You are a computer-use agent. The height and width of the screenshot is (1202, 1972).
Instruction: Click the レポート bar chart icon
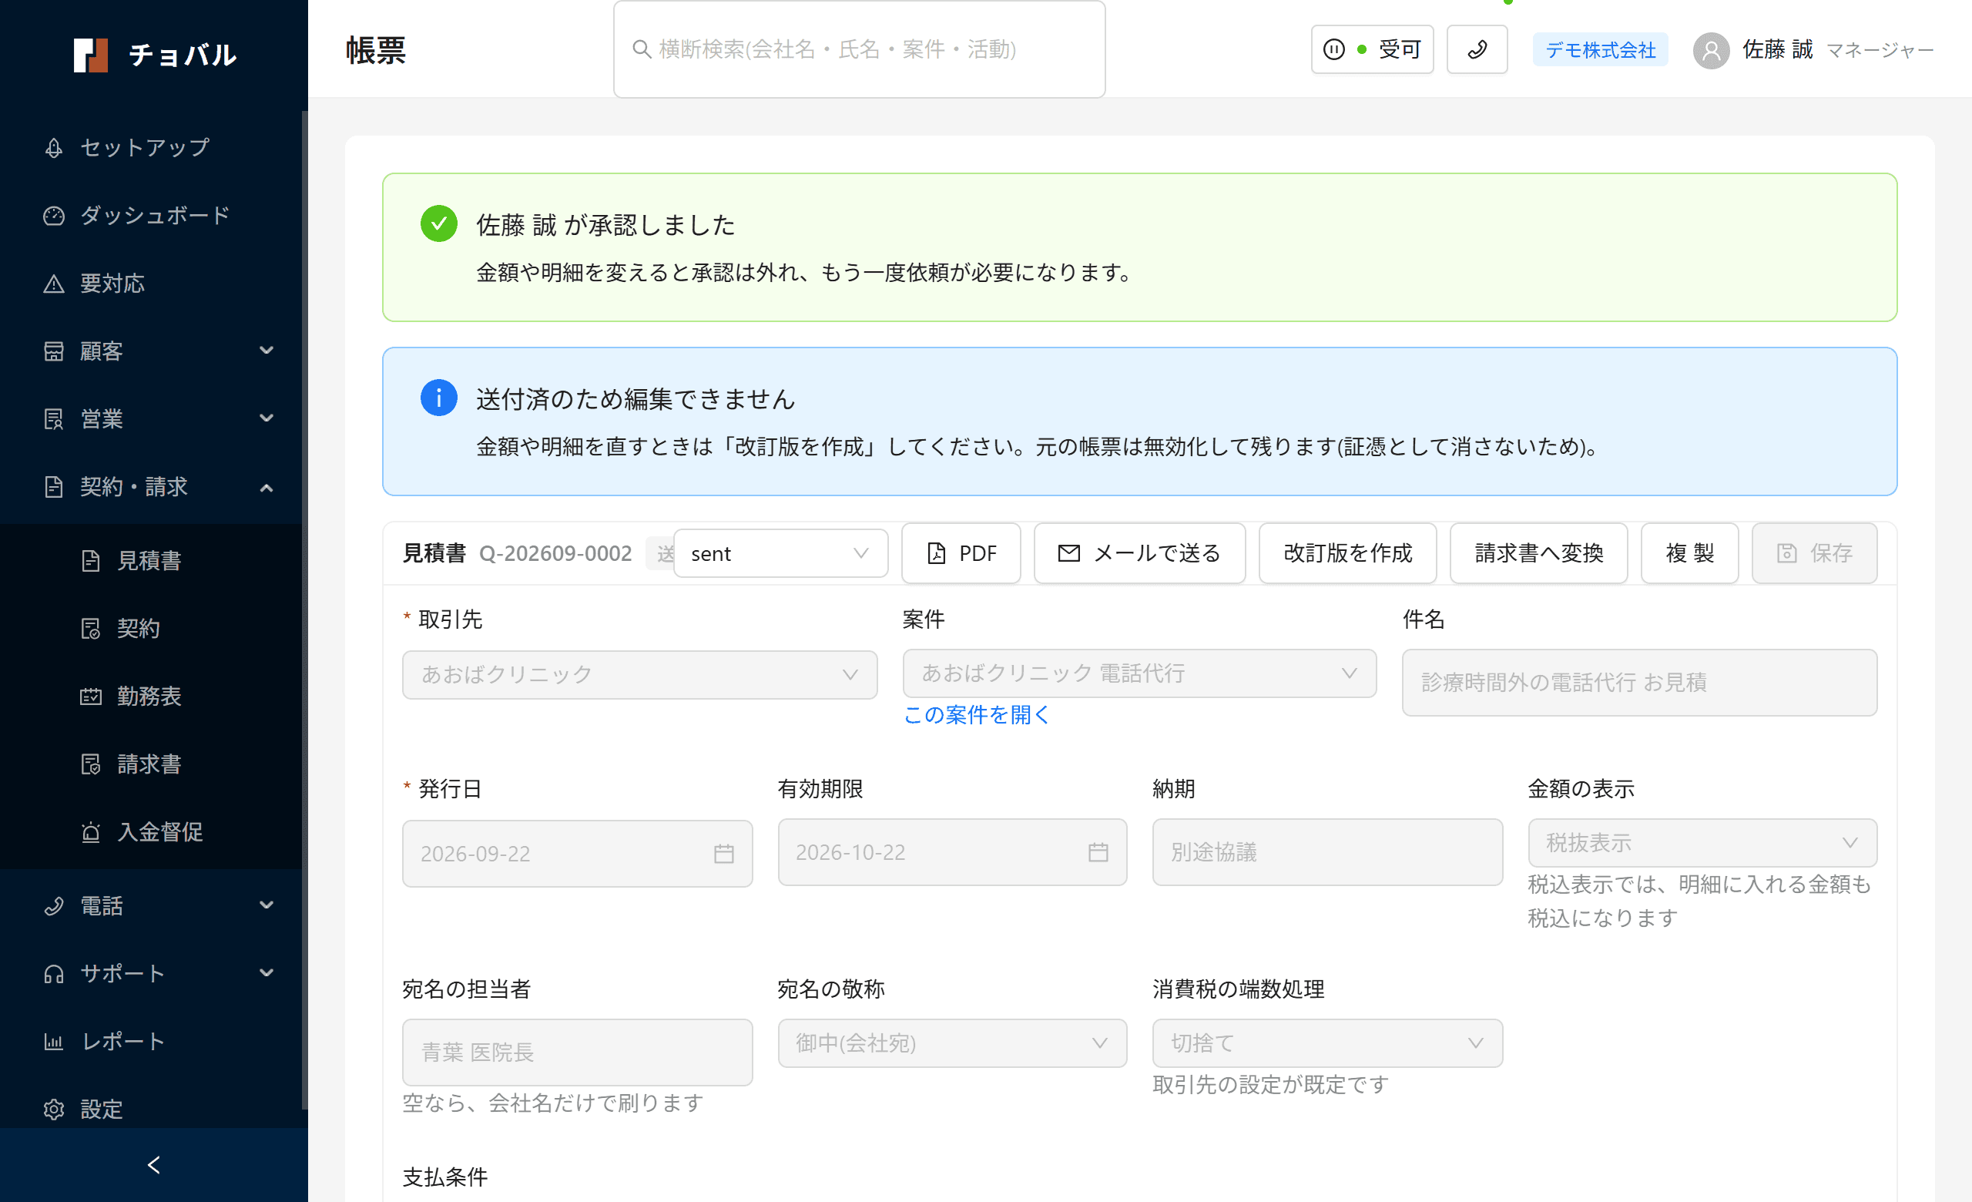point(54,1042)
